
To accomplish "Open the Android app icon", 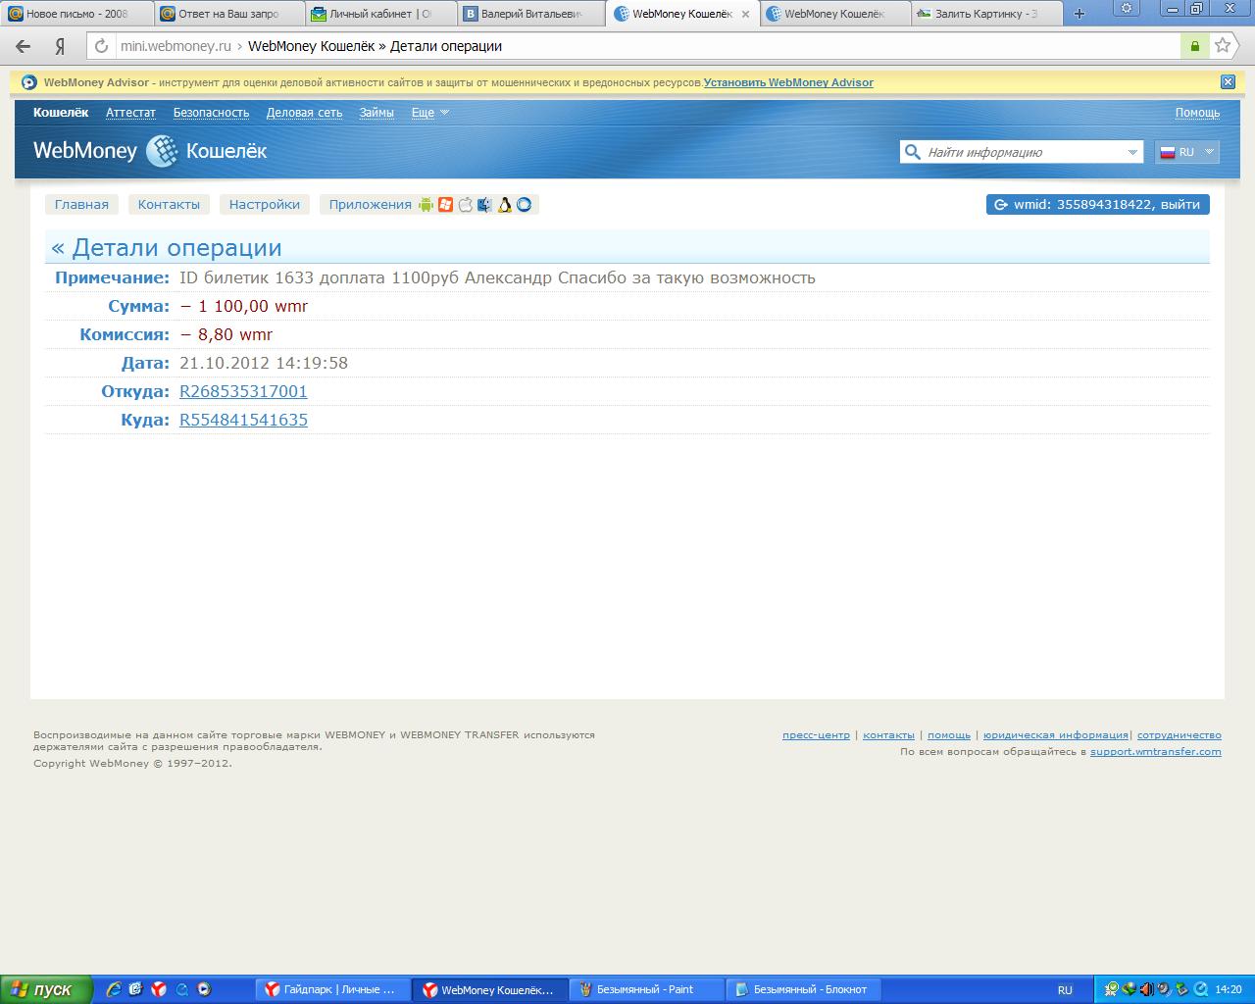I will (x=426, y=205).
